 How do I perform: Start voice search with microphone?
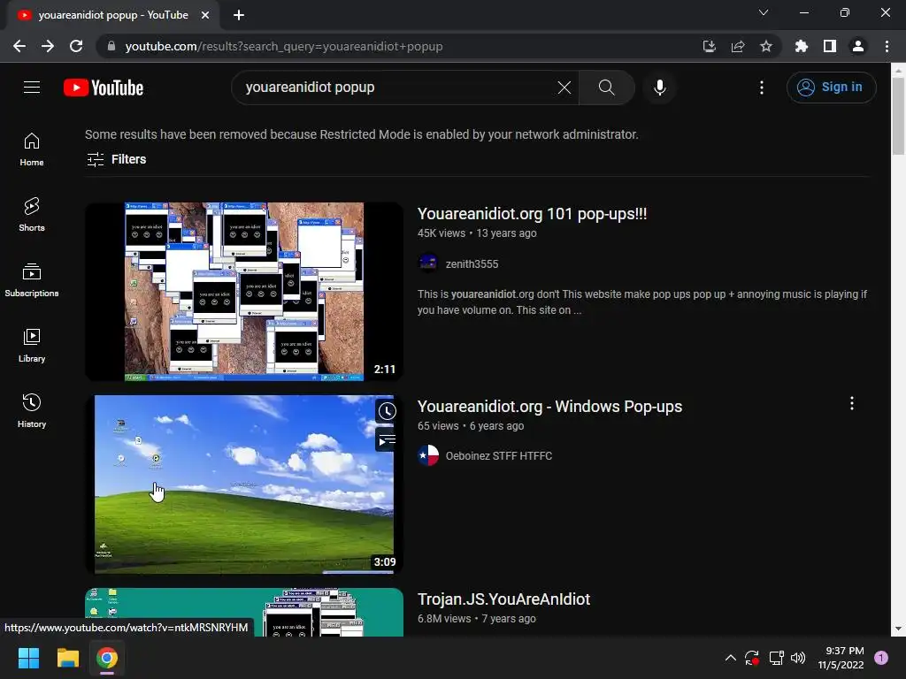[x=659, y=88]
